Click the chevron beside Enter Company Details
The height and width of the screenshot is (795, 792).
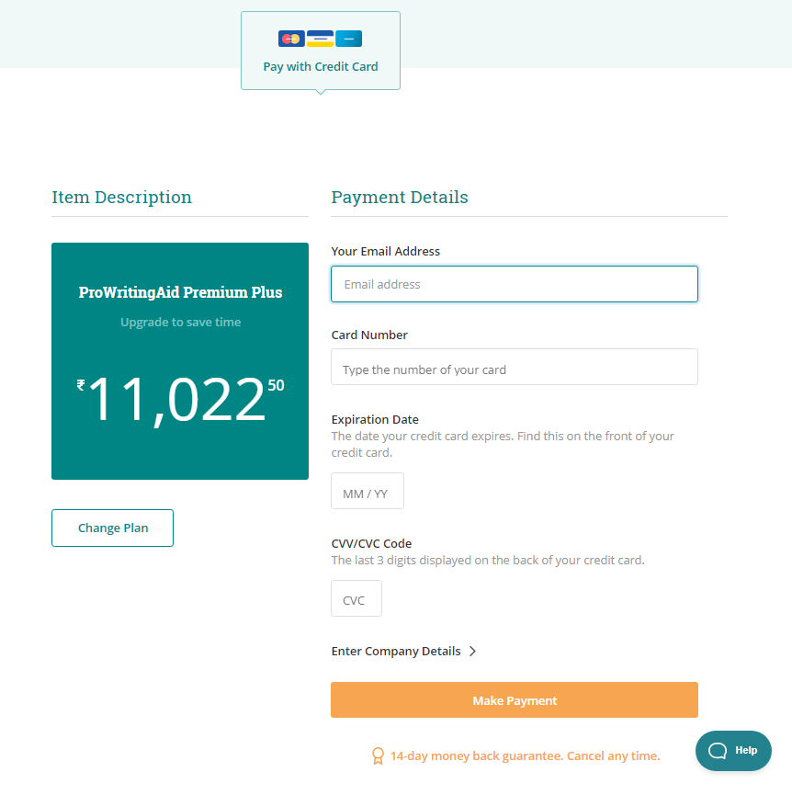(472, 651)
